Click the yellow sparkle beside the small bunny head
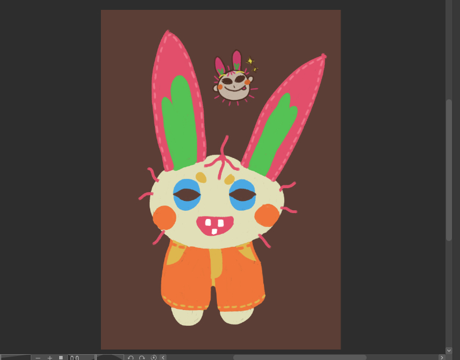Viewport: 460px width, 360px height. [x=251, y=61]
